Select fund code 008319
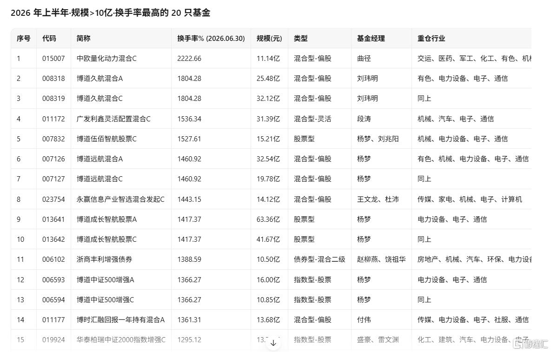This screenshot has height=352, width=551. tap(53, 99)
